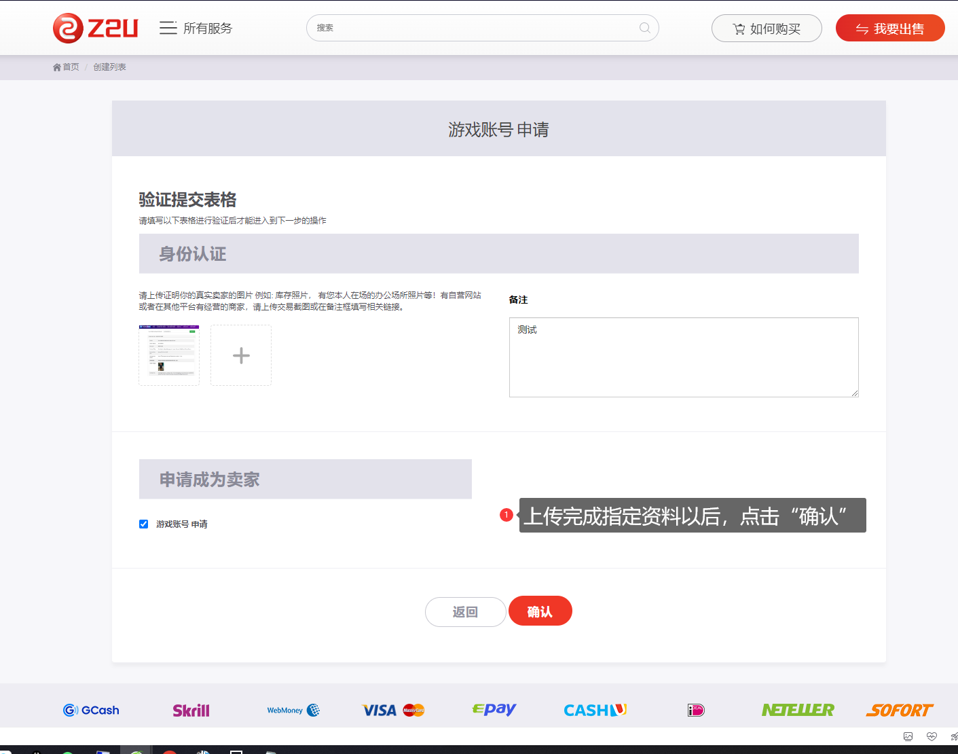Grab the textarea resize handle
The image size is (958, 754).
(855, 393)
